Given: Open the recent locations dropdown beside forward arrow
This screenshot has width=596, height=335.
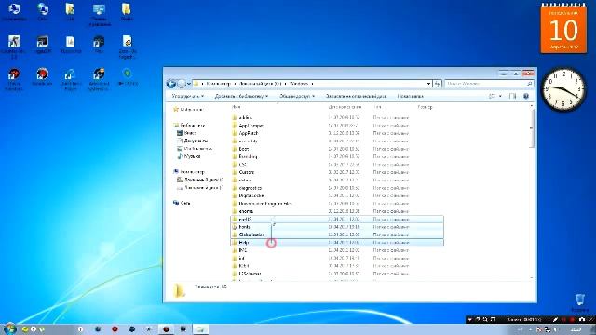Looking at the screenshot, I should pos(189,84).
